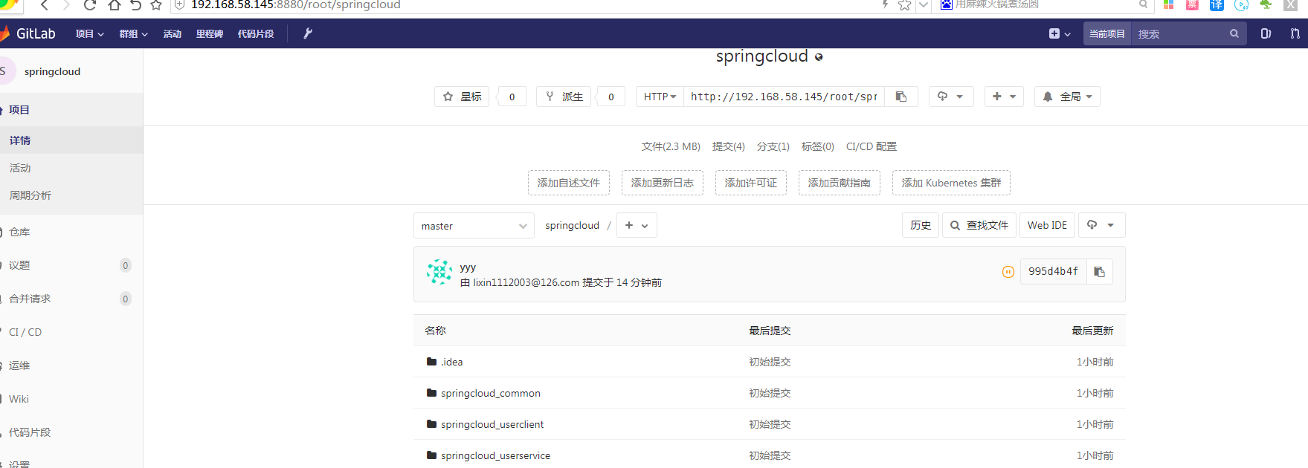Open 活动 in the top navbar
This screenshot has height=468, width=1308.
click(x=173, y=33)
